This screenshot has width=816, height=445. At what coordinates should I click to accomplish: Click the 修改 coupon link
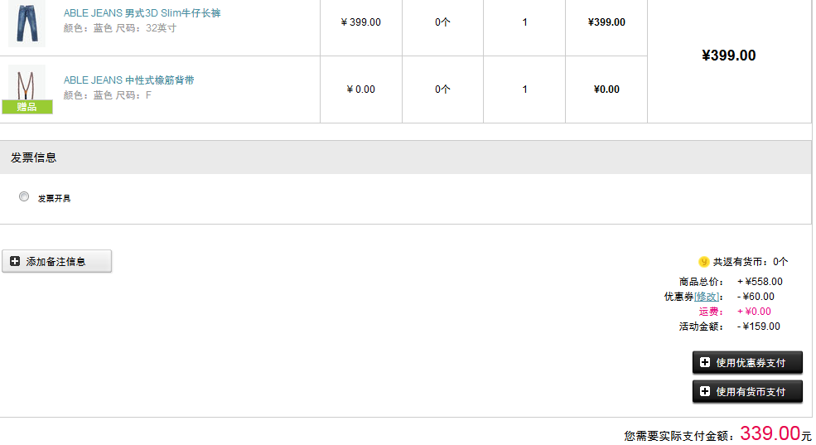[x=707, y=297]
